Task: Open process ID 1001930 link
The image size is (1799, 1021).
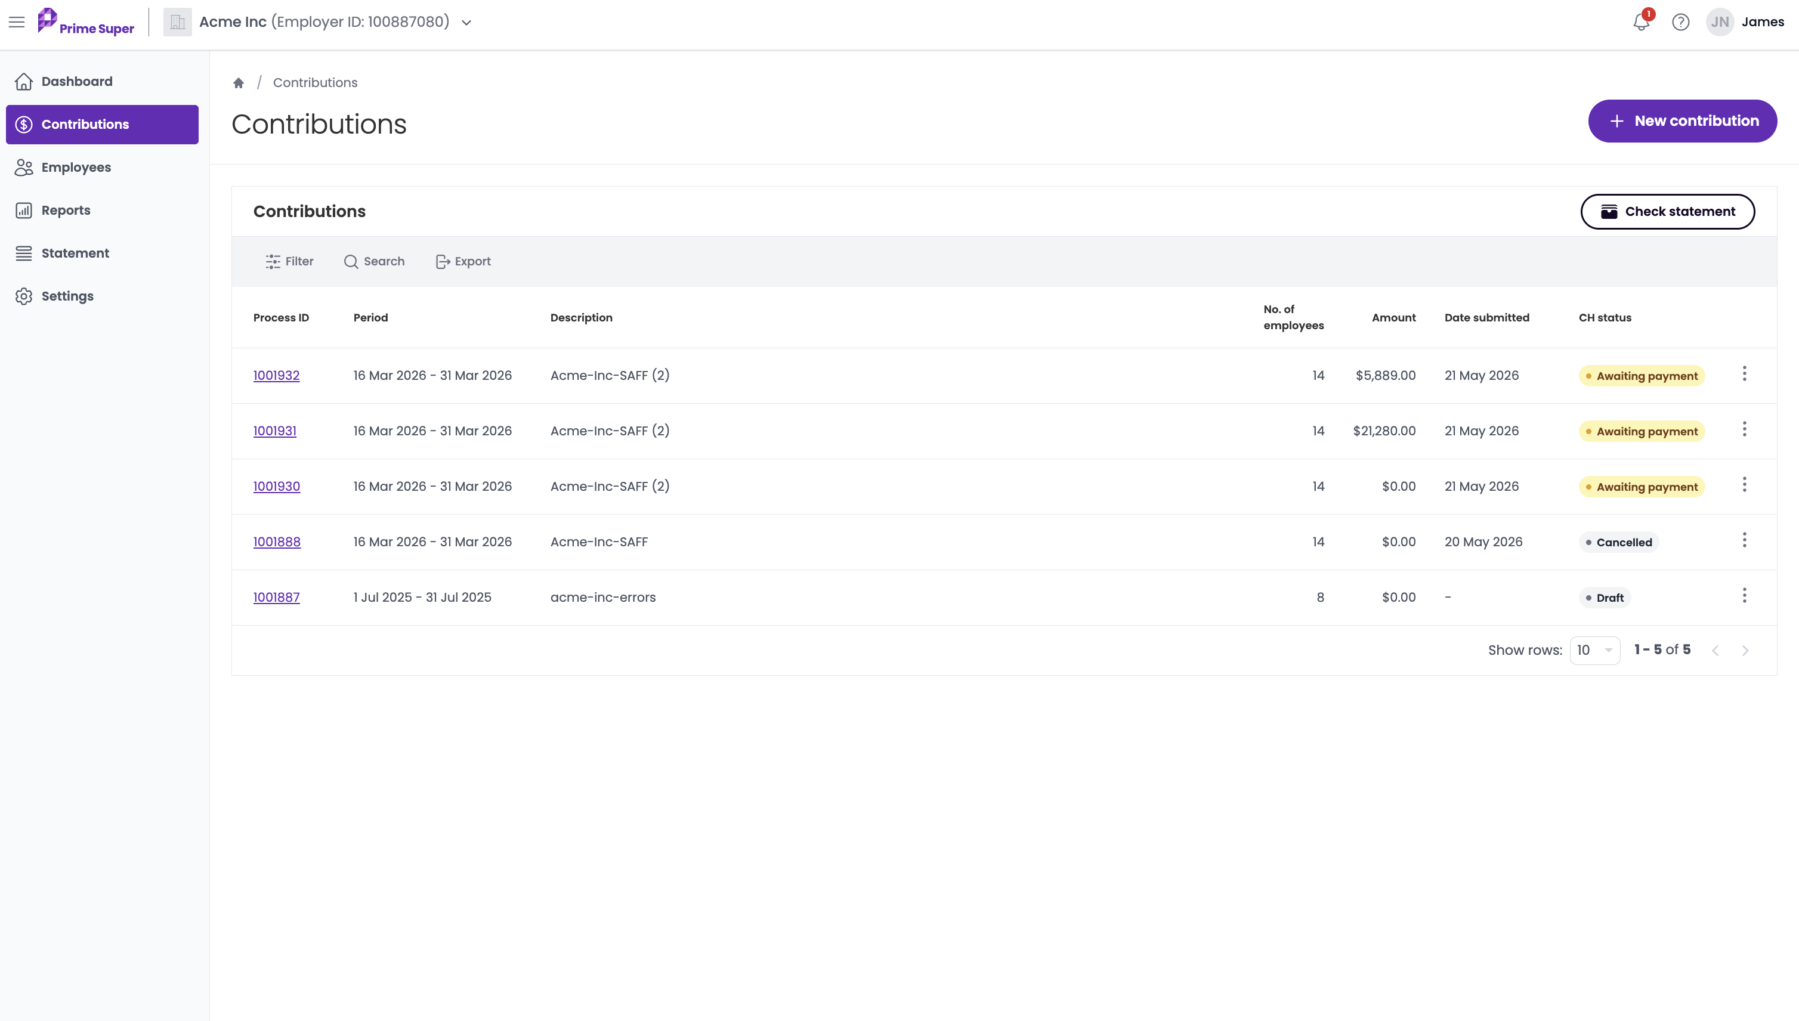Action: click(x=276, y=486)
